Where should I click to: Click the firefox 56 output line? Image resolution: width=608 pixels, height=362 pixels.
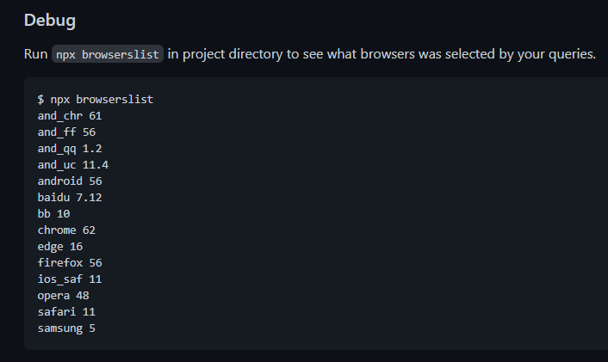click(x=70, y=262)
